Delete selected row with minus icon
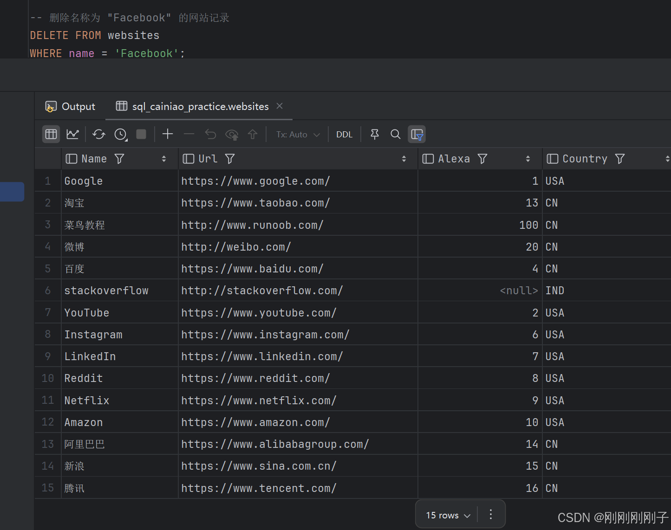The image size is (671, 530). click(x=189, y=134)
